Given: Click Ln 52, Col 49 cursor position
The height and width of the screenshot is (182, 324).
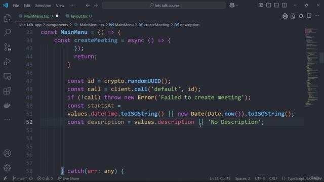Looking at the screenshot, I should [220, 178].
